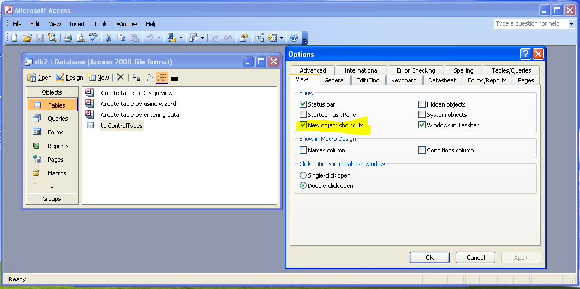The height and width of the screenshot is (289, 580).
Task: Select Reports in Objects pane
Action: pos(52,146)
